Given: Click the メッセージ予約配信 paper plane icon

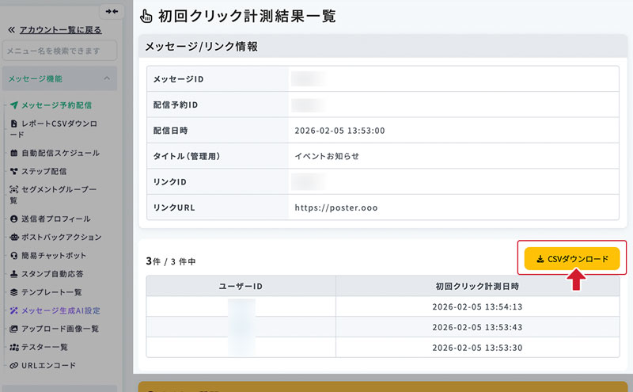Looking at the screenshot, I should (x=14, y=105).
